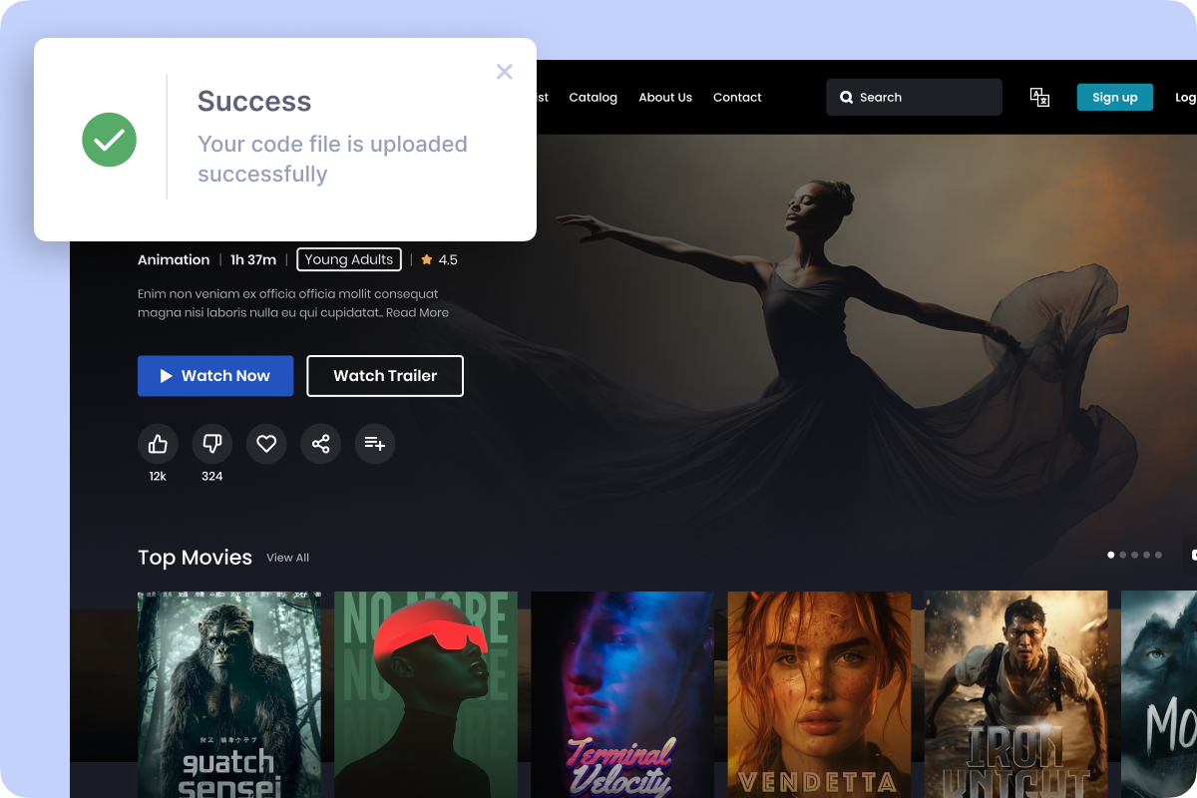This screenshot has height=798, width=1197.
Task: Navigate to the About Us menu item
Action: click(x=665, y=97)
